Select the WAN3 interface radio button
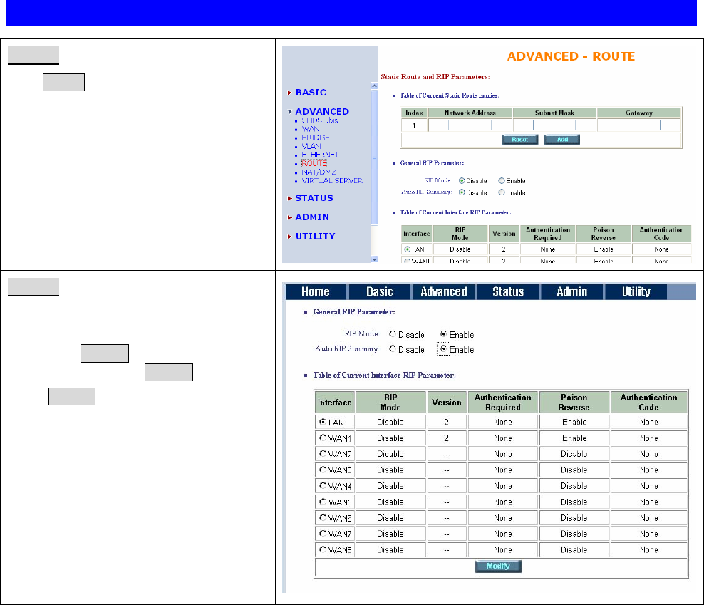Viewport: 704px width, 605px height. coord(323,470)
